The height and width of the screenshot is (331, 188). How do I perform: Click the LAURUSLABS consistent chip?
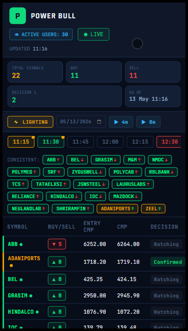[x=133, y=184]
